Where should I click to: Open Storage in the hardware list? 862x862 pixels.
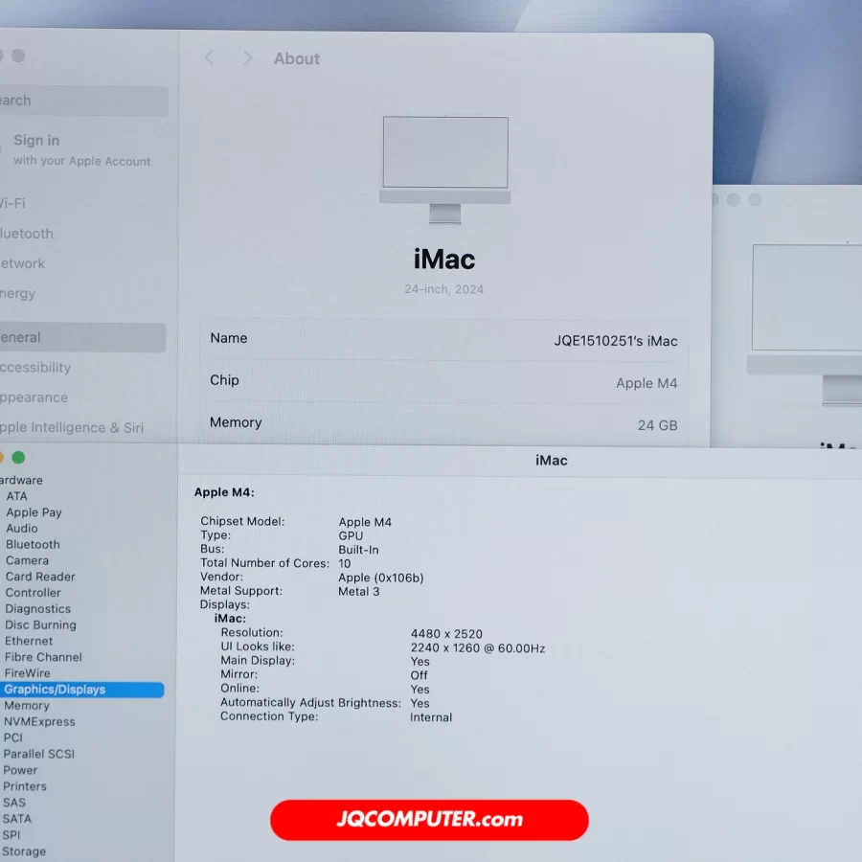[24, 851]
